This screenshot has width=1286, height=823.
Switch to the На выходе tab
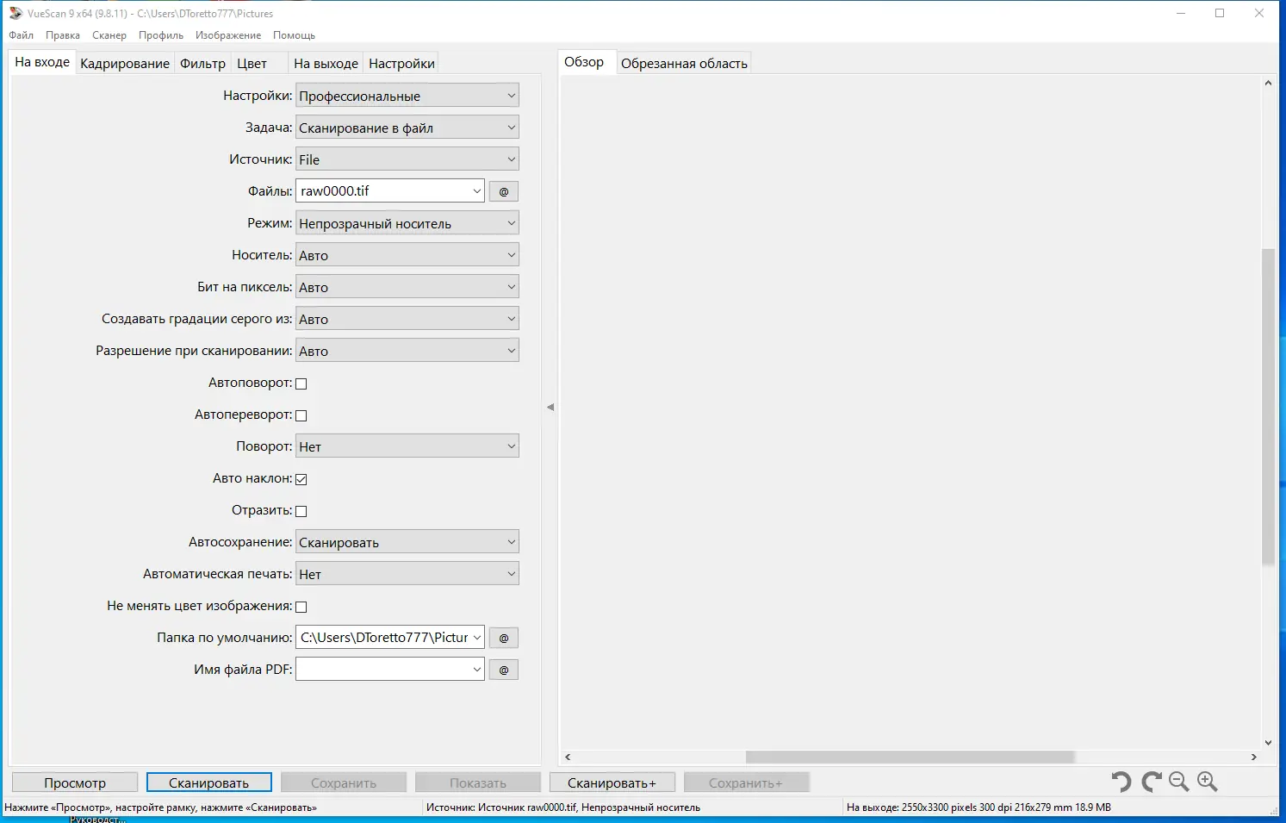pos(326,63)
